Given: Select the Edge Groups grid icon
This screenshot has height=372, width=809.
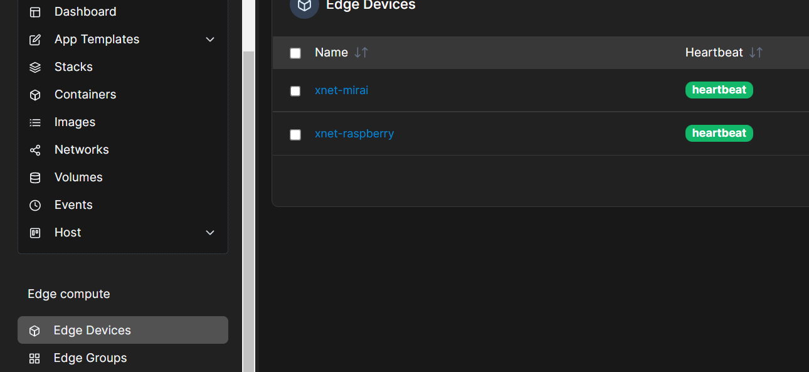Looking at the screenshot, I should click(34, 358).
